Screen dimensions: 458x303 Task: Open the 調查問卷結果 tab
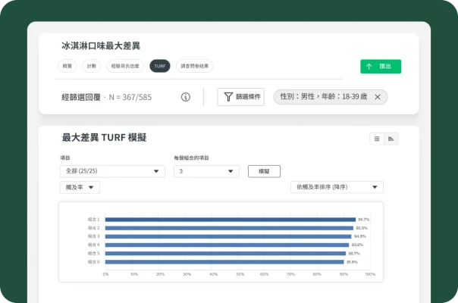(x=195, y=66)
